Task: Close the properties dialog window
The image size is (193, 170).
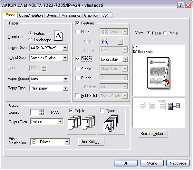Action: pos(188,5)
